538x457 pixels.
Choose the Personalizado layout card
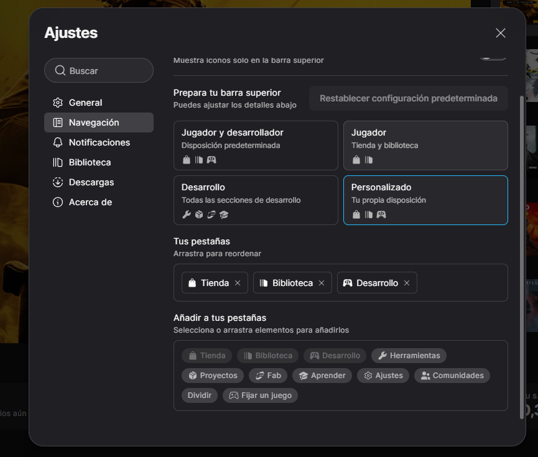point(425,200)
